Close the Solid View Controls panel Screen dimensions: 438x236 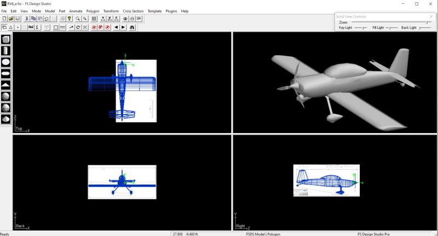[x=431, y=17]
